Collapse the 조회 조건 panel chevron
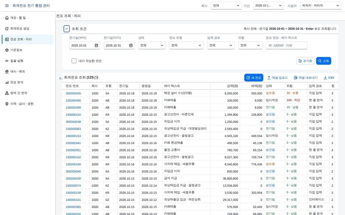This screenshot has height=215, width=345. [67, 29]
